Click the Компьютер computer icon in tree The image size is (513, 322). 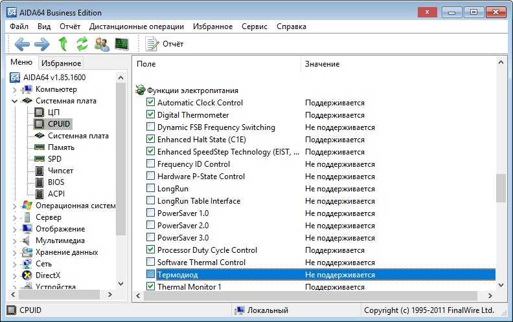27,89
